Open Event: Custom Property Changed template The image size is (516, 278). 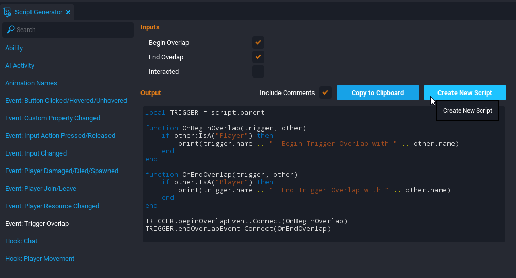[x=53, y=118]
